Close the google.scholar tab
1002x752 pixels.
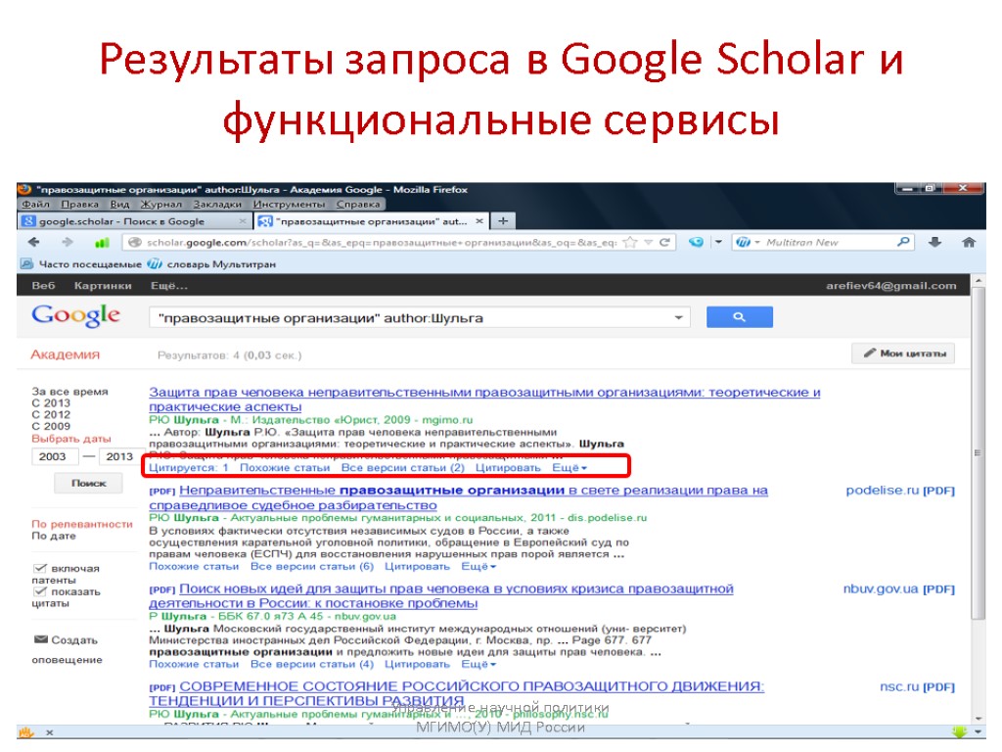243,221
